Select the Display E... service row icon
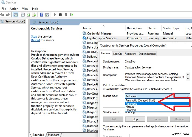 click(84, 121)
